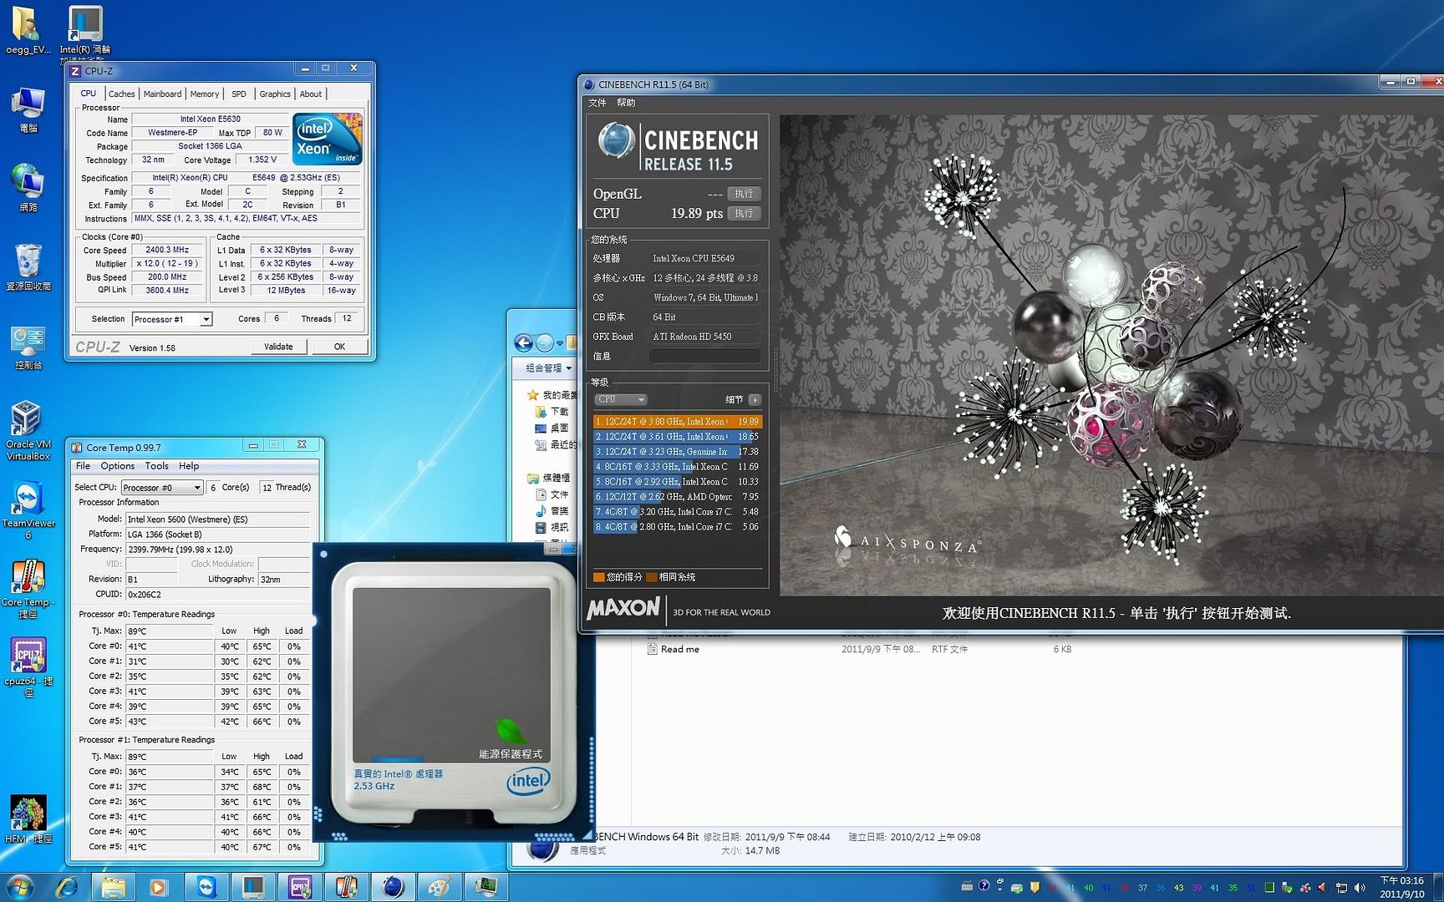Image resolution: width=1444 pixels, height=902 pixels.
Task: Click the Intel Xeon inside logo in CPU-Z
Action: click(328, 139)
